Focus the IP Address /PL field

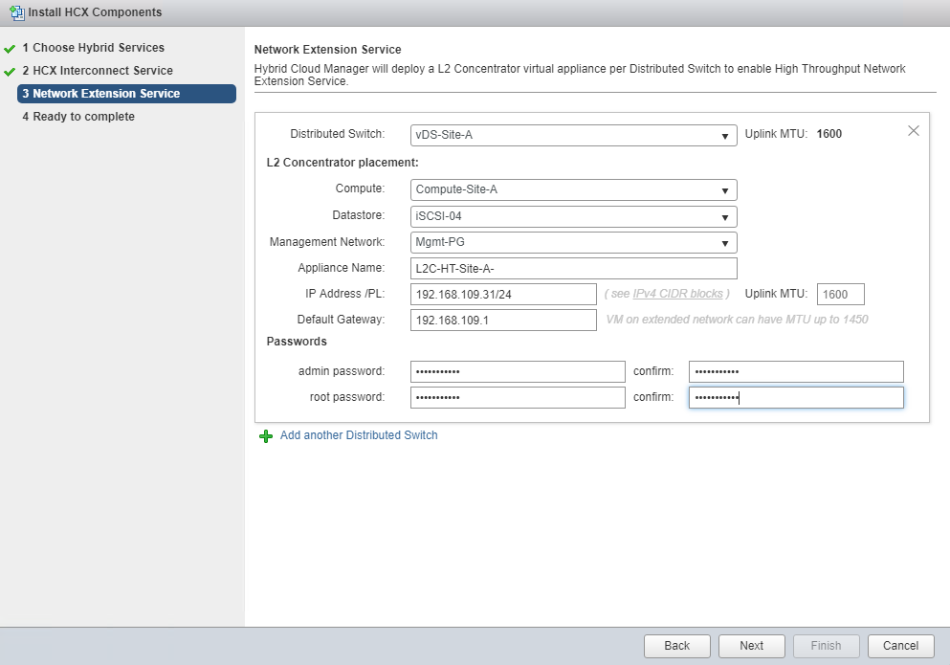coord(503,294)
